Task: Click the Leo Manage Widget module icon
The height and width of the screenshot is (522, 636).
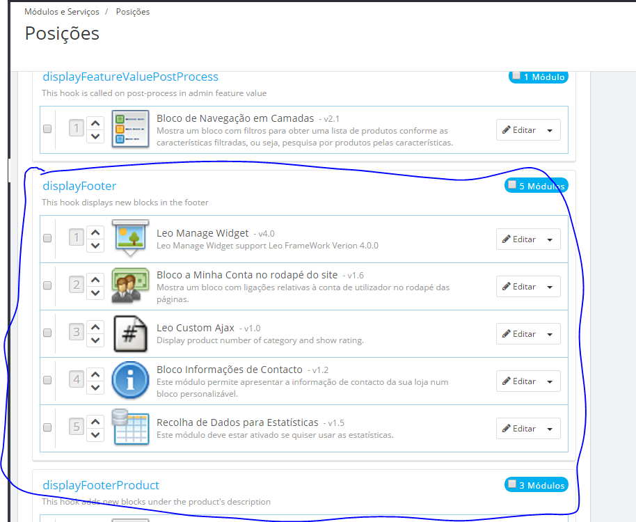Action: tap(130, 237)
